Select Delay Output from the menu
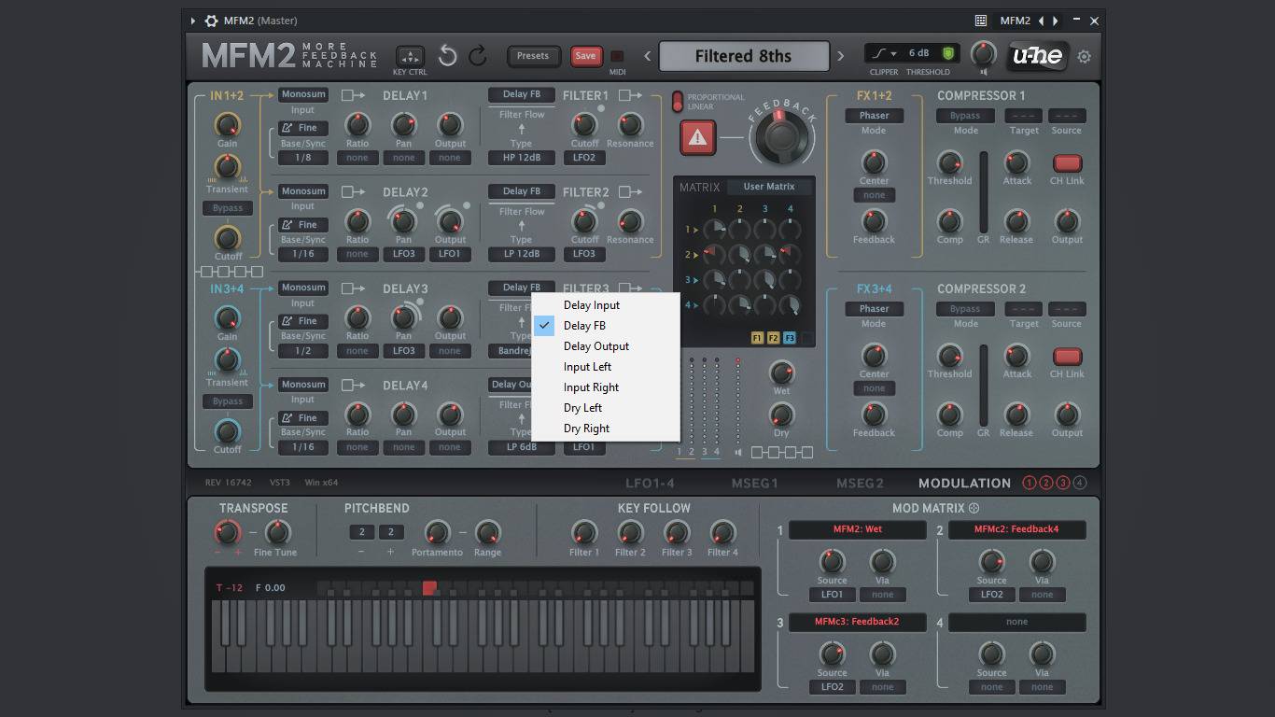This screenshot has width=1275, height=717. point(595,346)
